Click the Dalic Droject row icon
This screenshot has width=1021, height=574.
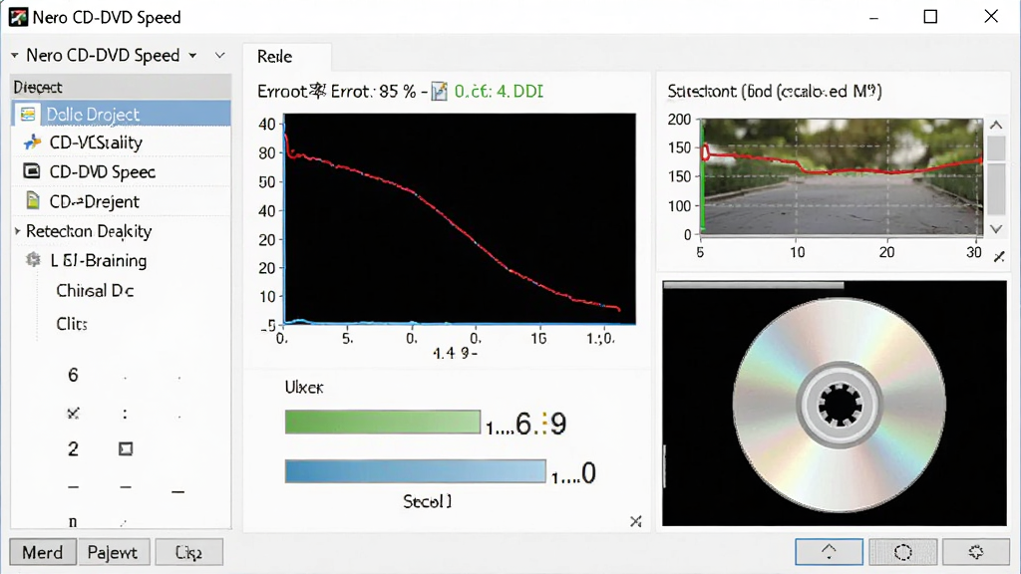pos(28,115)
